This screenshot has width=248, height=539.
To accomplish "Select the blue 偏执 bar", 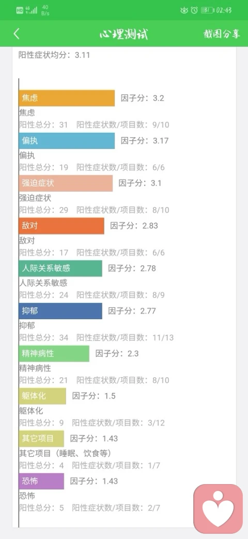I will [67, 140].
